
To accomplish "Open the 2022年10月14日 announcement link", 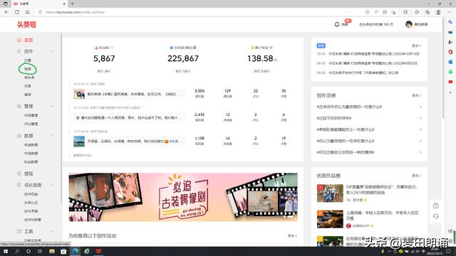I will pyautogui.click(x=373, y=54).
